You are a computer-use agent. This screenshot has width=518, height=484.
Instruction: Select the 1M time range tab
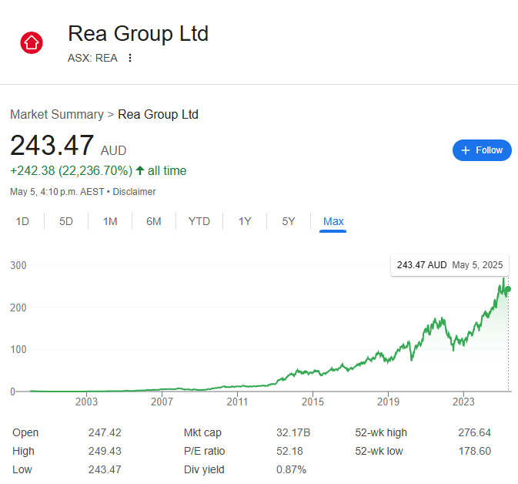click(x=110, y=221)
